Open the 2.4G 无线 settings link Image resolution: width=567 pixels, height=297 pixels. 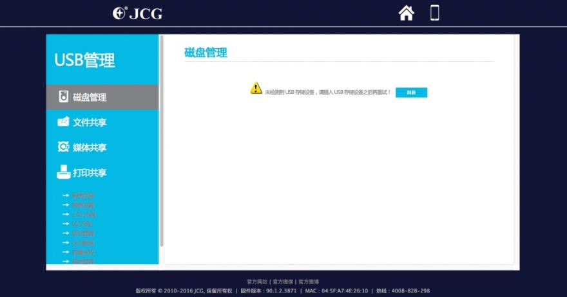pos(83,214)
